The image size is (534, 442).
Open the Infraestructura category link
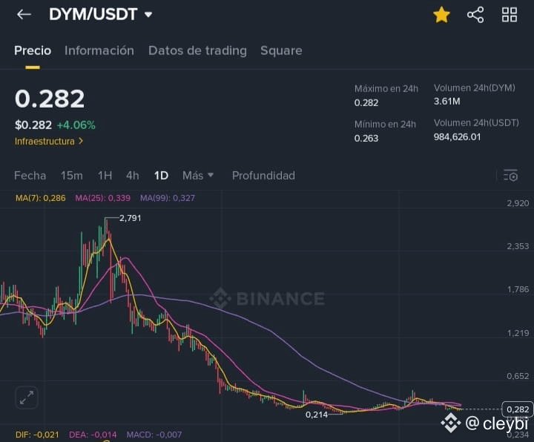point(49,141)
